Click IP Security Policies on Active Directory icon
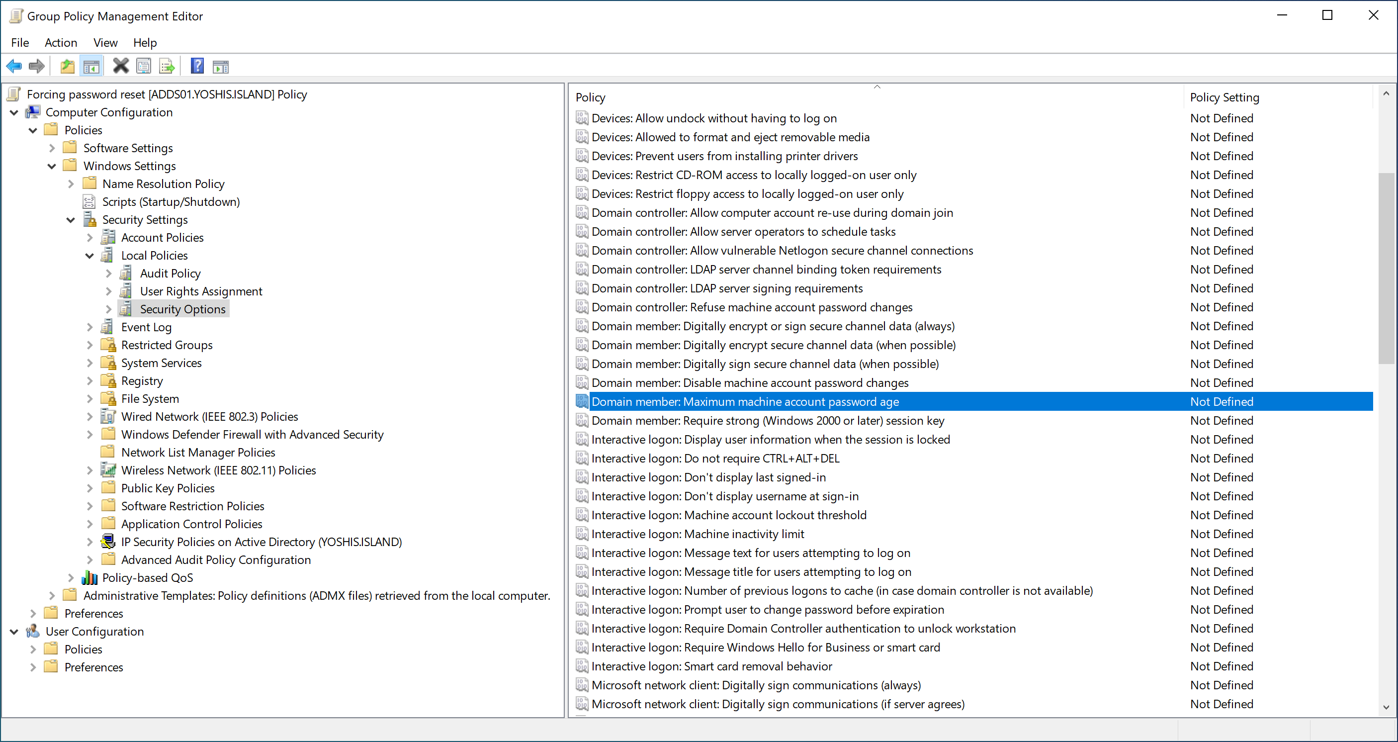This screenshot has width=1398, height=742. (108, 541)
